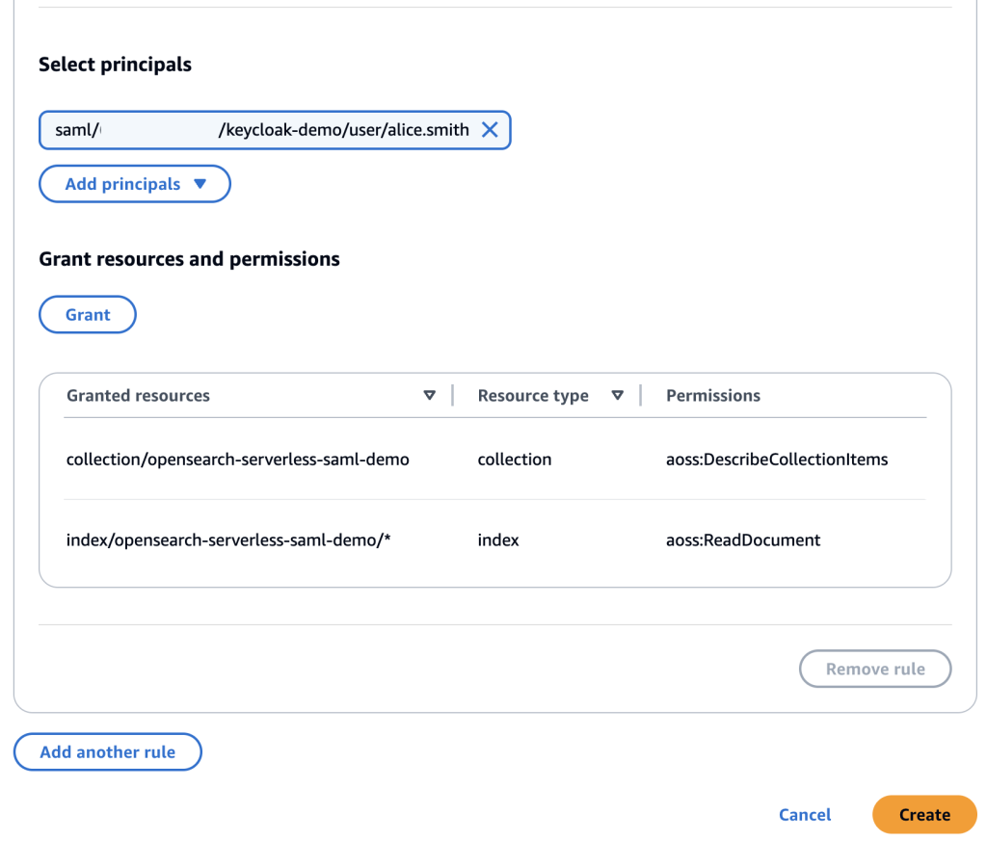Open the Add principals dropdown
The image size is (987, 841).
122,184
